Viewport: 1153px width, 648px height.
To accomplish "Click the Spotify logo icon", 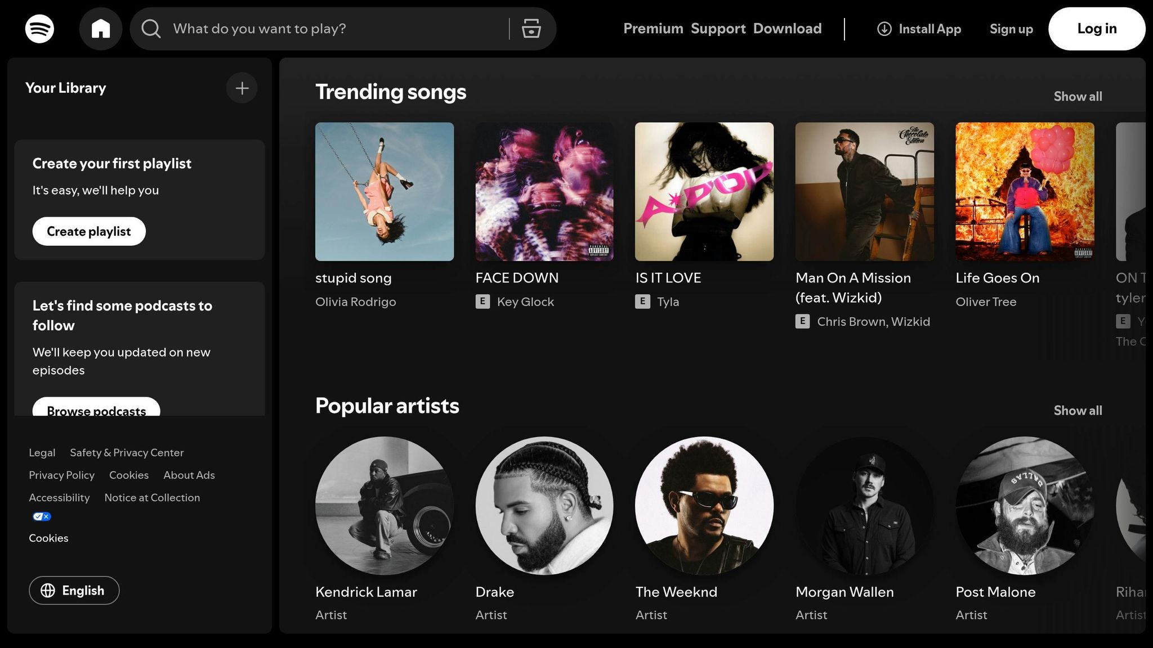I will coord(39,29).
